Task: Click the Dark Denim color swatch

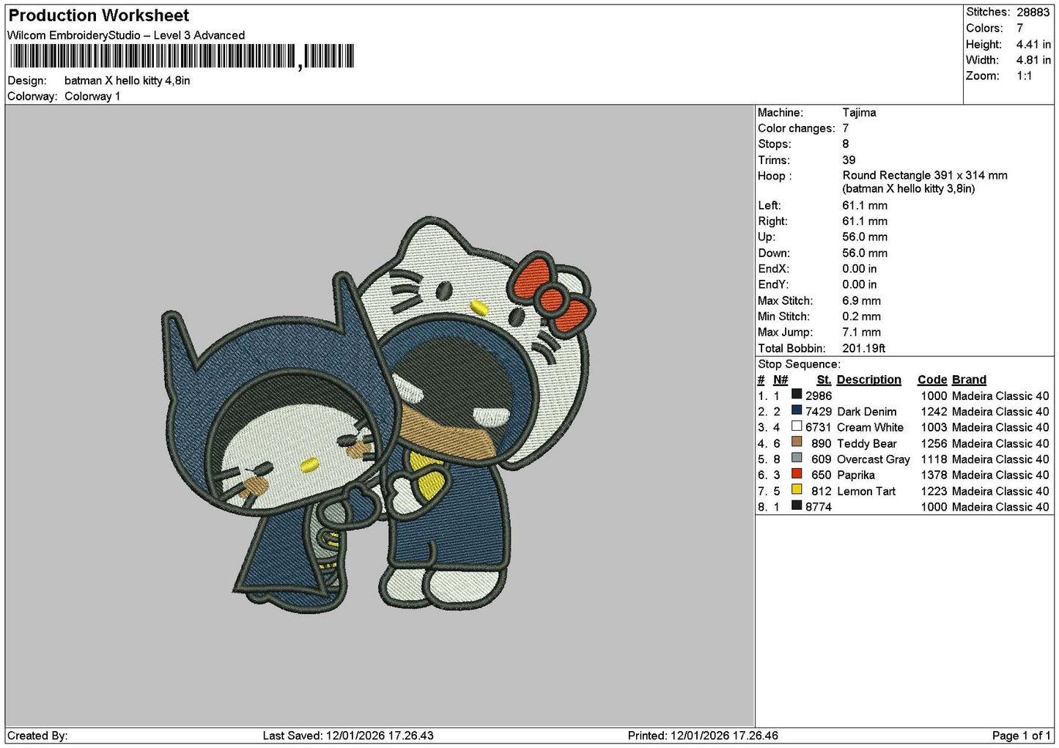Action: [x=797, y=411]
